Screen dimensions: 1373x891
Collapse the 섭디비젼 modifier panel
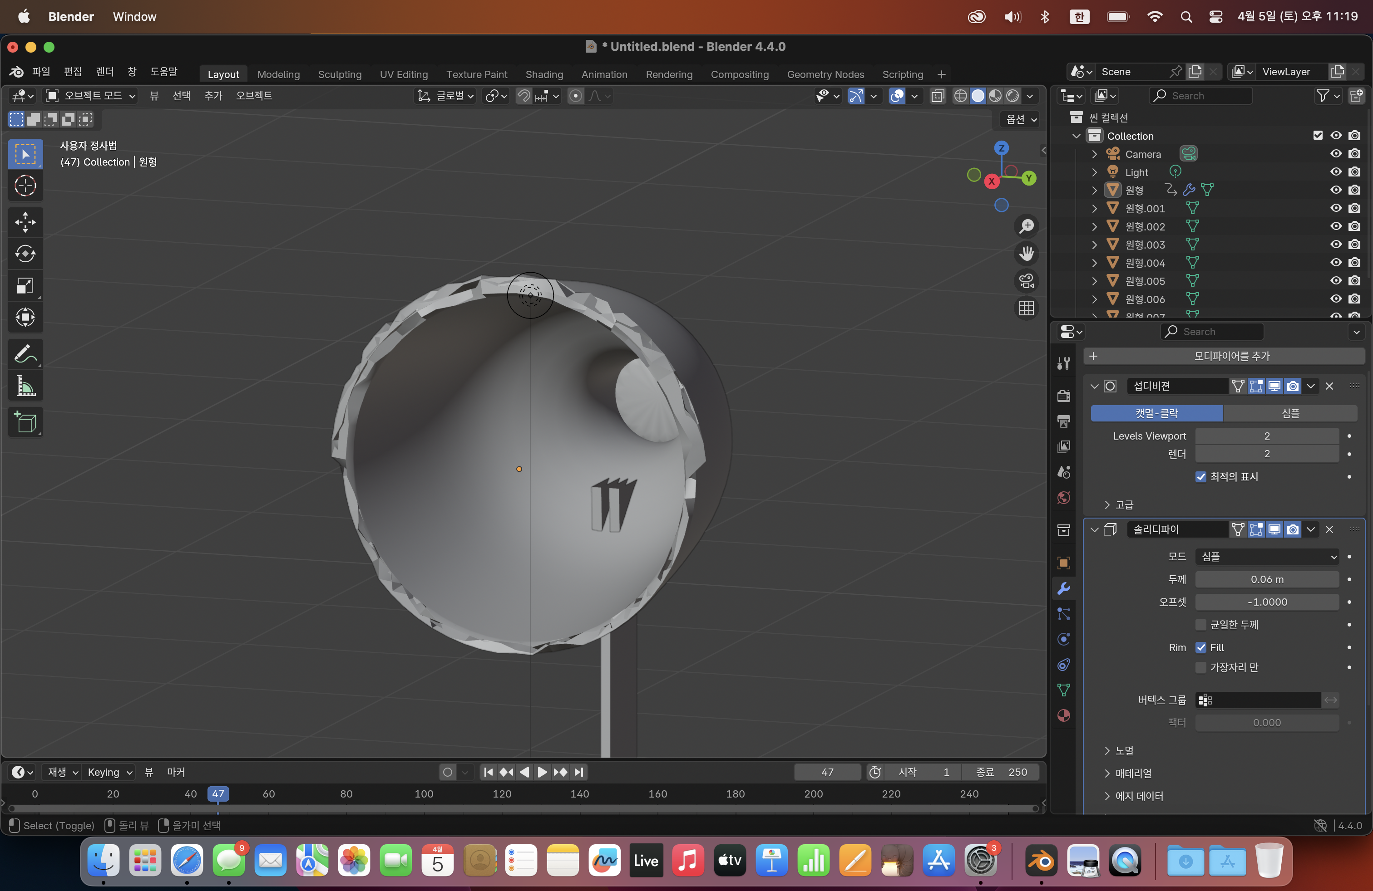point(1094,386)
